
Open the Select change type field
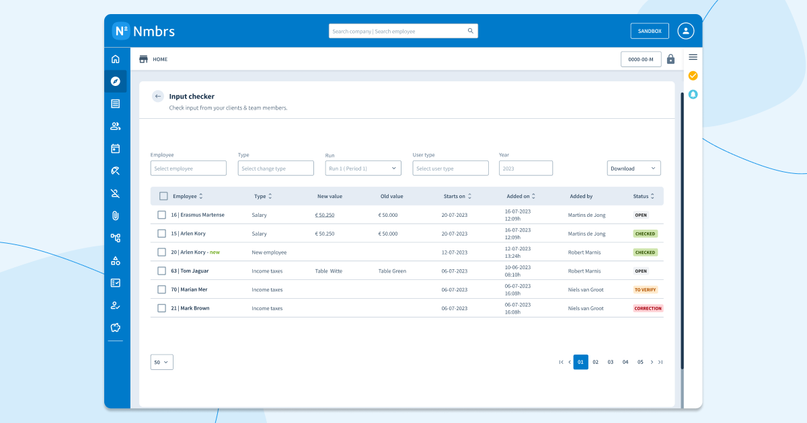pyautogui.click(x=276, y=169)
